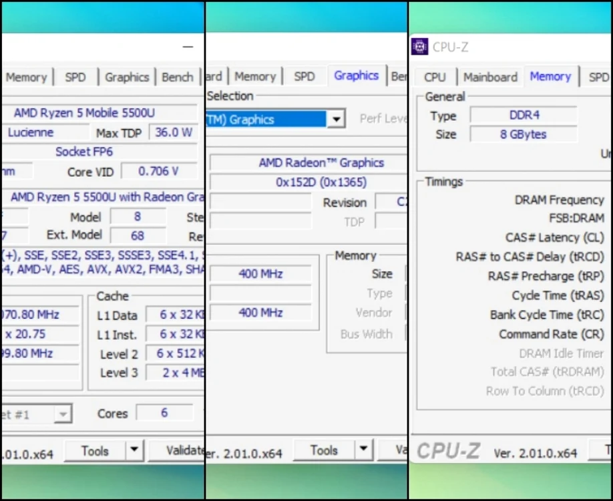Click the Revision value field in Graphics tab

pyautogui.click(x=391, y=202)
